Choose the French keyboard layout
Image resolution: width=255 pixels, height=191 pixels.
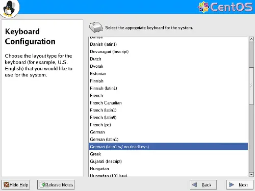point(168,95)
